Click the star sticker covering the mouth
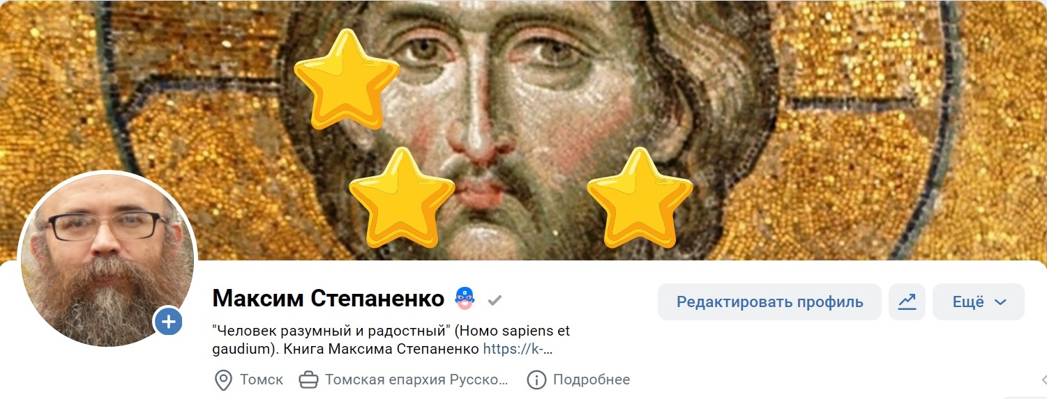 (402, 197)
